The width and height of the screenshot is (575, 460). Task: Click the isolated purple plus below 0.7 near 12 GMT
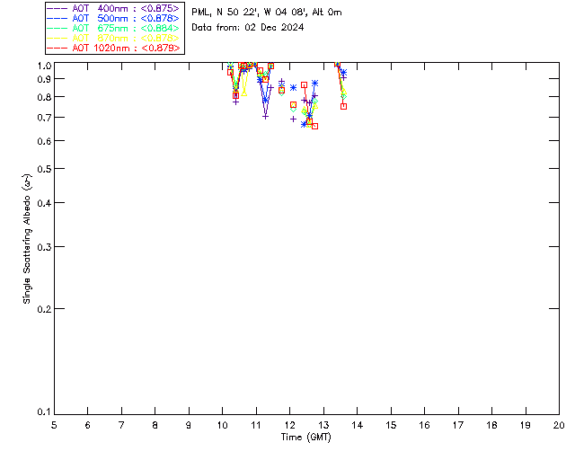click(293, 119)
